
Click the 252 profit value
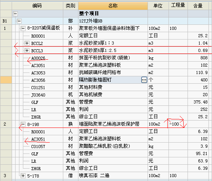(x=198, y=109)
